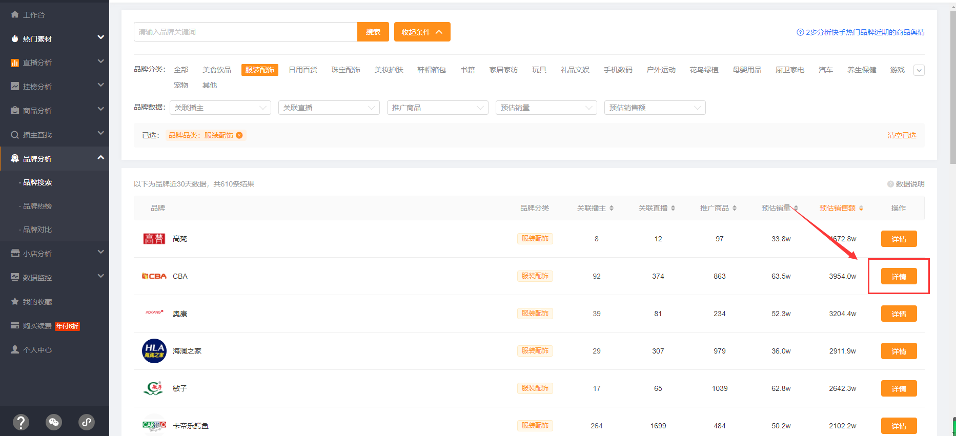
Task: Click 详情 button for 高梵 row
Action: coord(899,239)
